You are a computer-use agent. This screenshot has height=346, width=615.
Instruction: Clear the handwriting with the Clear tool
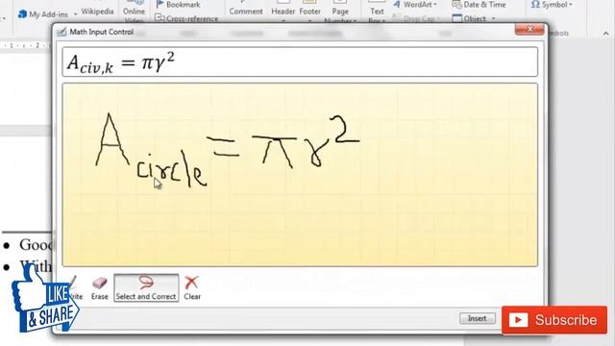pos(192,288)
